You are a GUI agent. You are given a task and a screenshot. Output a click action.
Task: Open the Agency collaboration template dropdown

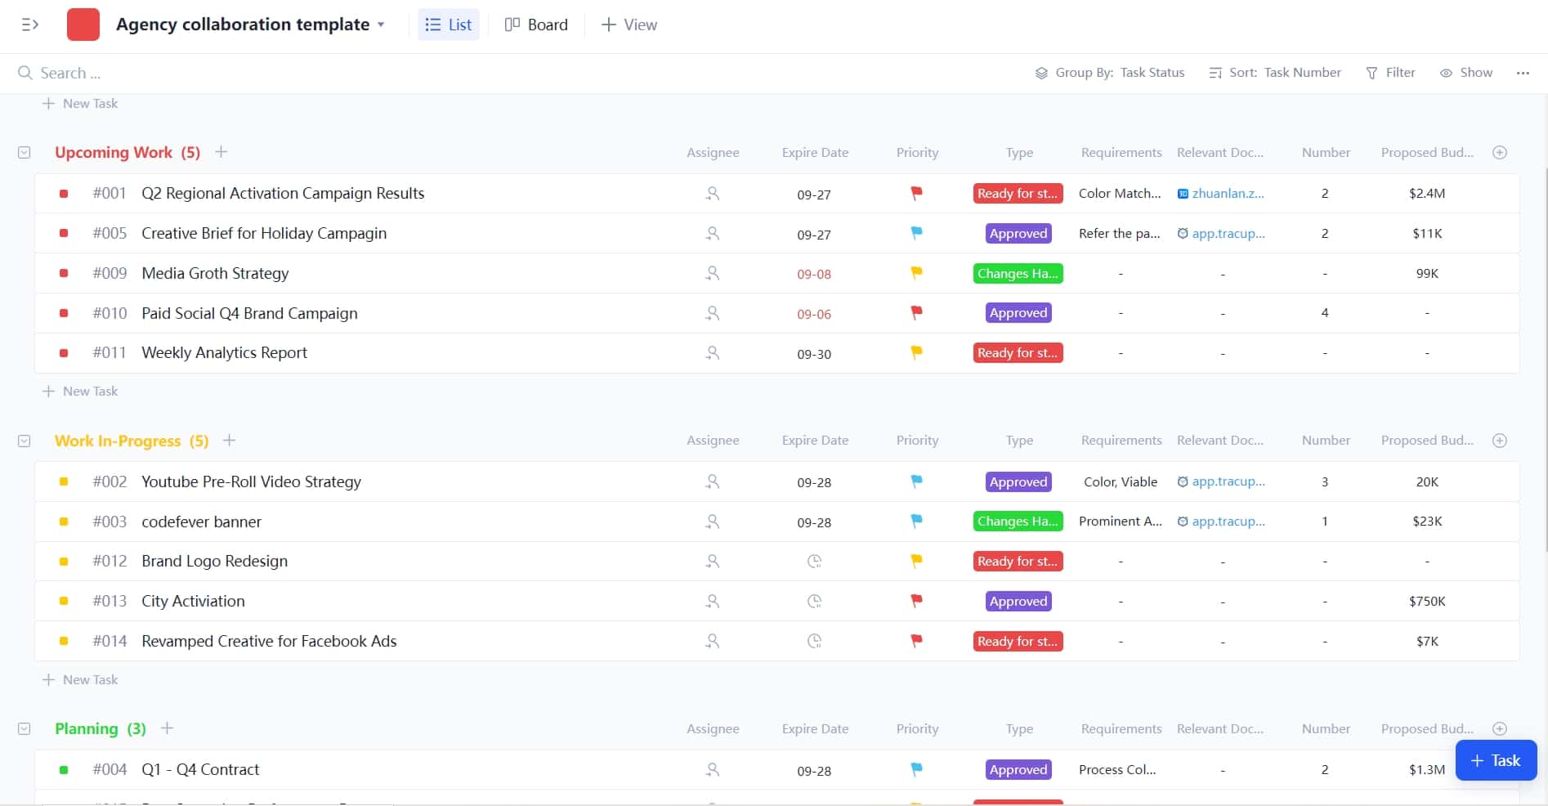click(x=381, y=25)
